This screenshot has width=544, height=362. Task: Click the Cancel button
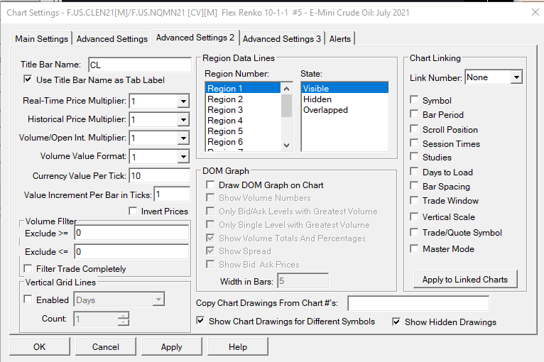(x=106, y=347)
